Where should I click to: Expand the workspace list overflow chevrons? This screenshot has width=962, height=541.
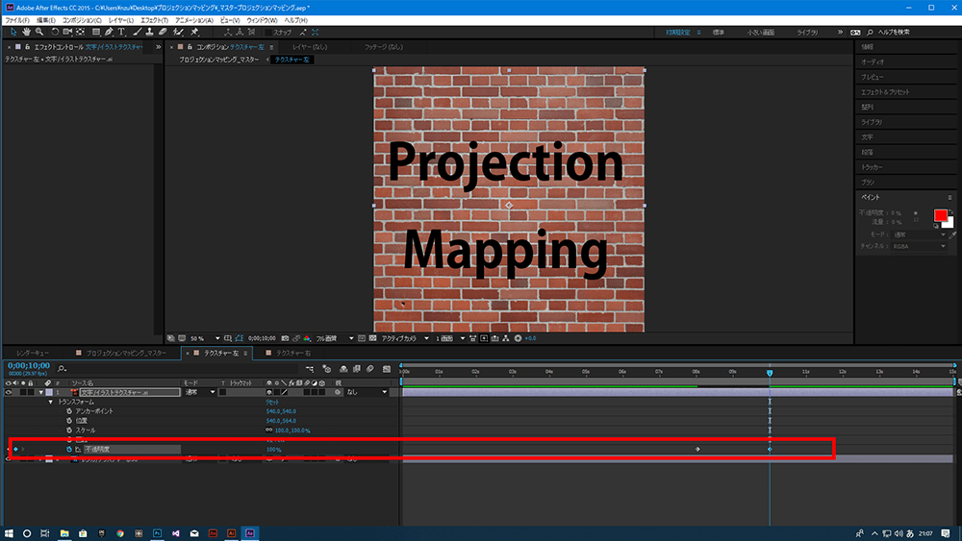pyautogui.click(x=840, y=32)
